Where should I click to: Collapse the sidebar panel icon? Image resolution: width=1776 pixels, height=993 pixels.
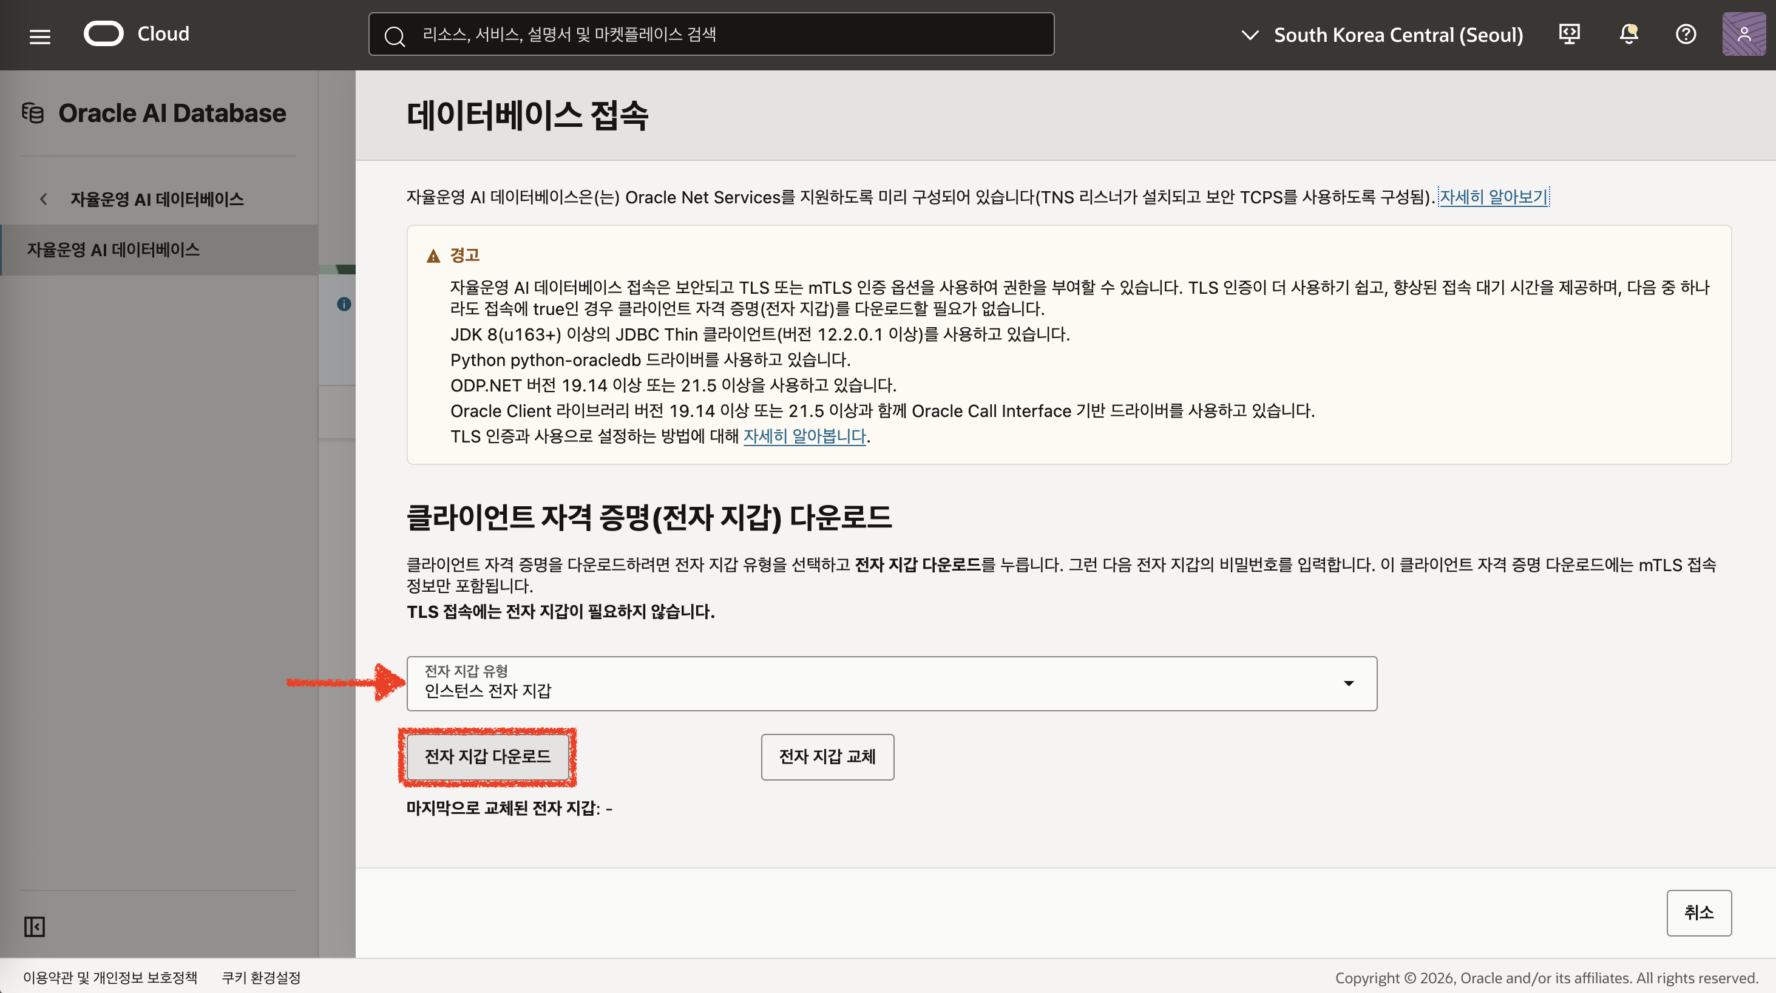[35, 926]
